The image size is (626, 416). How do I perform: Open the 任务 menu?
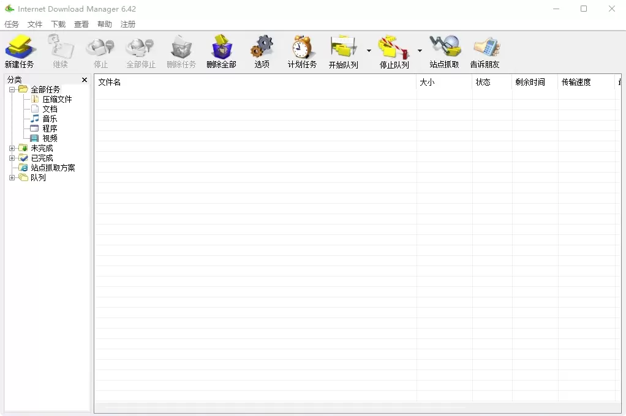12,24
